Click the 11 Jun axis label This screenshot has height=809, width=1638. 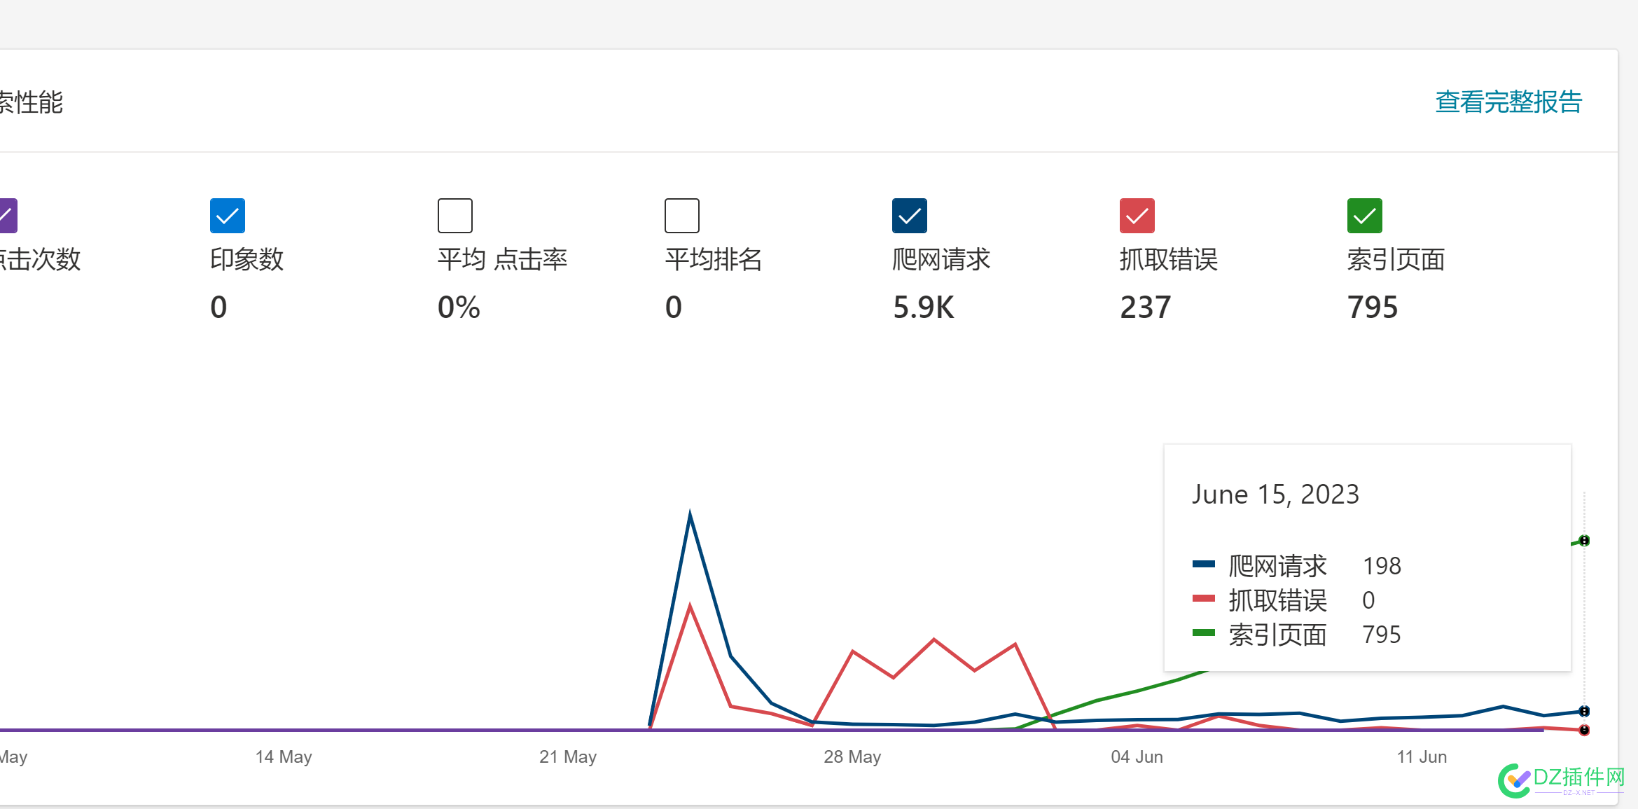pos(1422,757)
